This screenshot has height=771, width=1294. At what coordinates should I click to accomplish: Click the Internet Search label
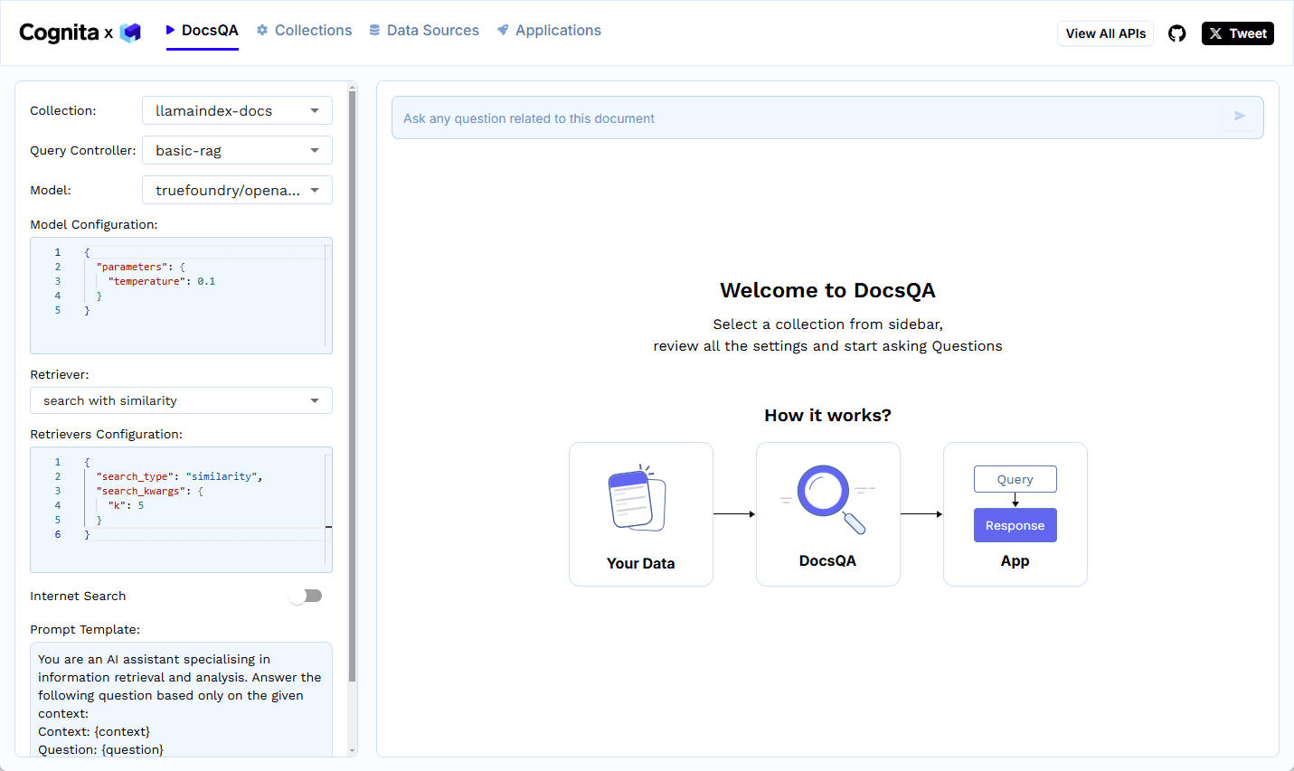[78, 596]
